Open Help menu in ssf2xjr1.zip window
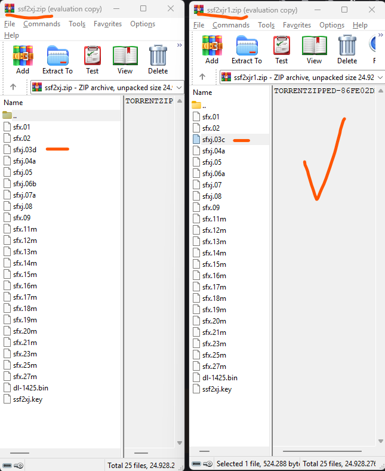Image resolution: width=385 pixels, height=471 pixels. click(x=360, y=25)
